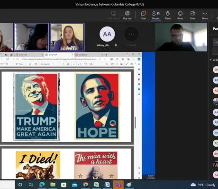Select the Erase tool in PDF toolbar
This screenshot has height=189, width=218.
pyautogui.click(x=30, y=64)
